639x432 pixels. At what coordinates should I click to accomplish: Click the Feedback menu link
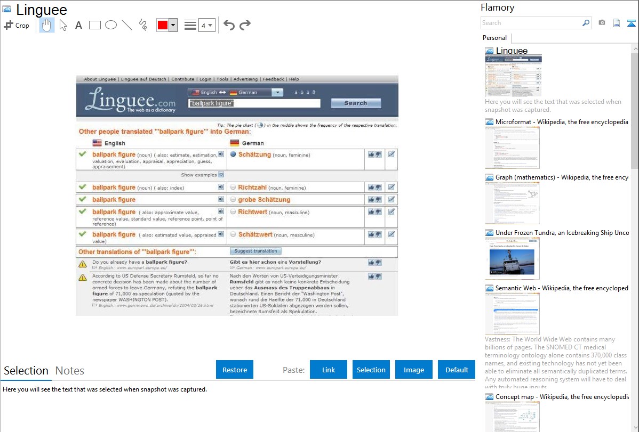pos(273,79)
